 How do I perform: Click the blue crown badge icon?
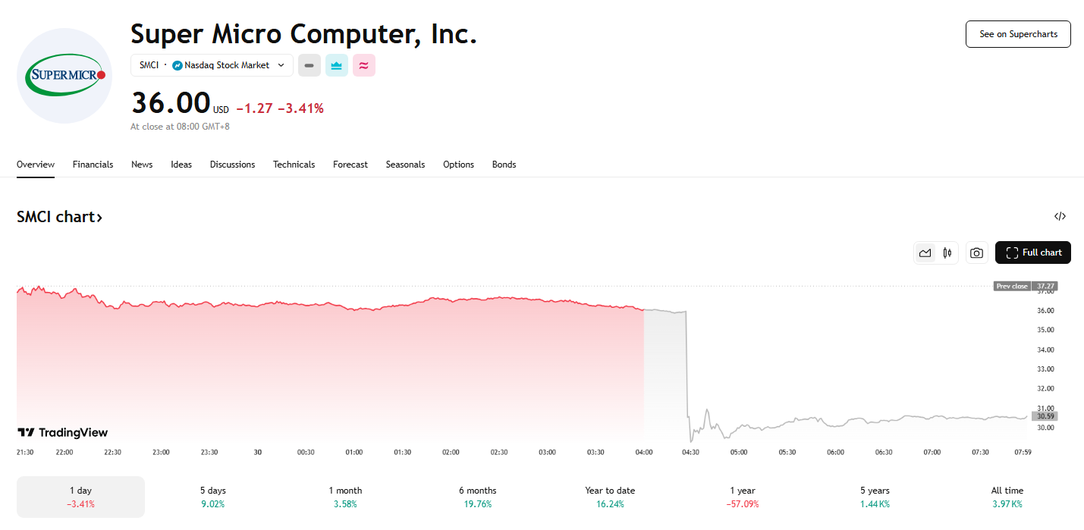click(x=337, y=65)
